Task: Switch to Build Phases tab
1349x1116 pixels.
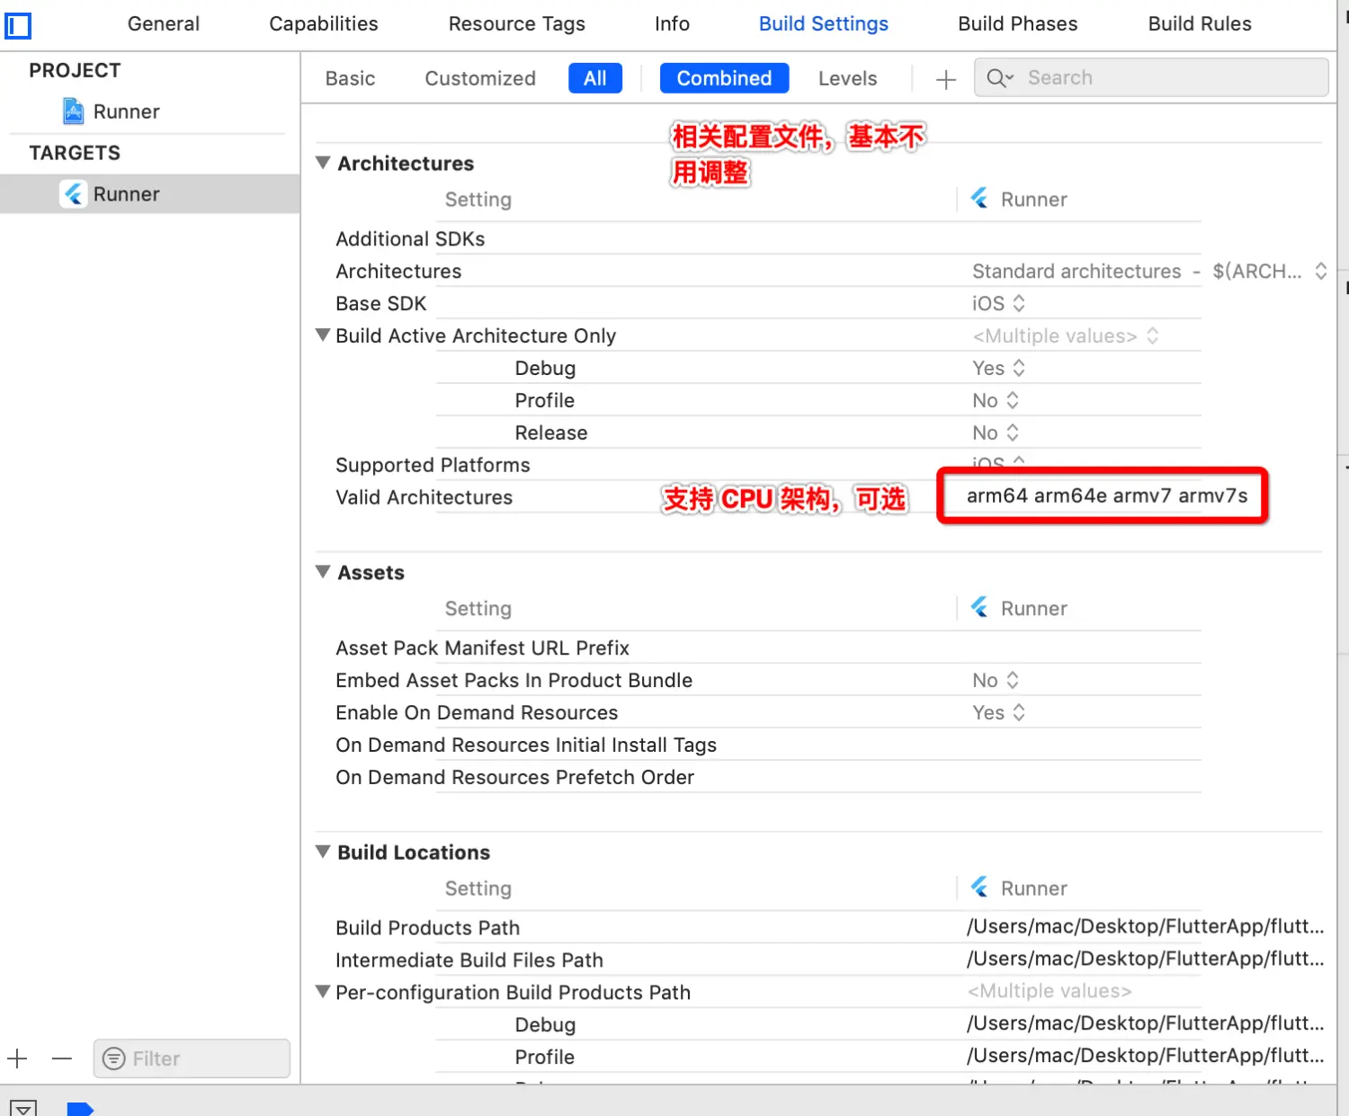Action: point(1018,24)
